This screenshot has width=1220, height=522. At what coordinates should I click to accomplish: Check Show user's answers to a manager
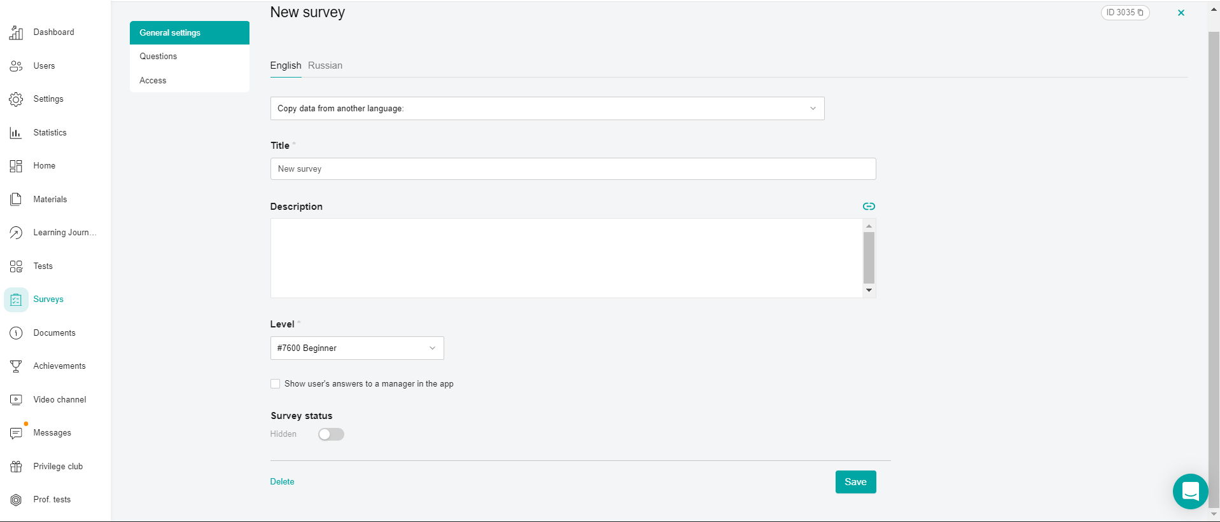[276, 384]
